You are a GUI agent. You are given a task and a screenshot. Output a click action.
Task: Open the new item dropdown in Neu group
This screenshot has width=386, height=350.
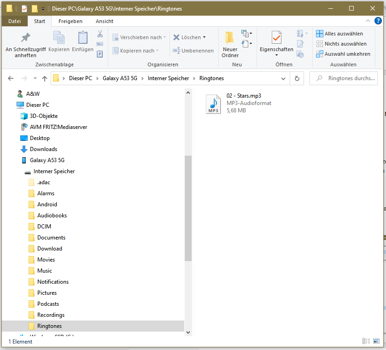pyautogui.click(x=247, y=33)
